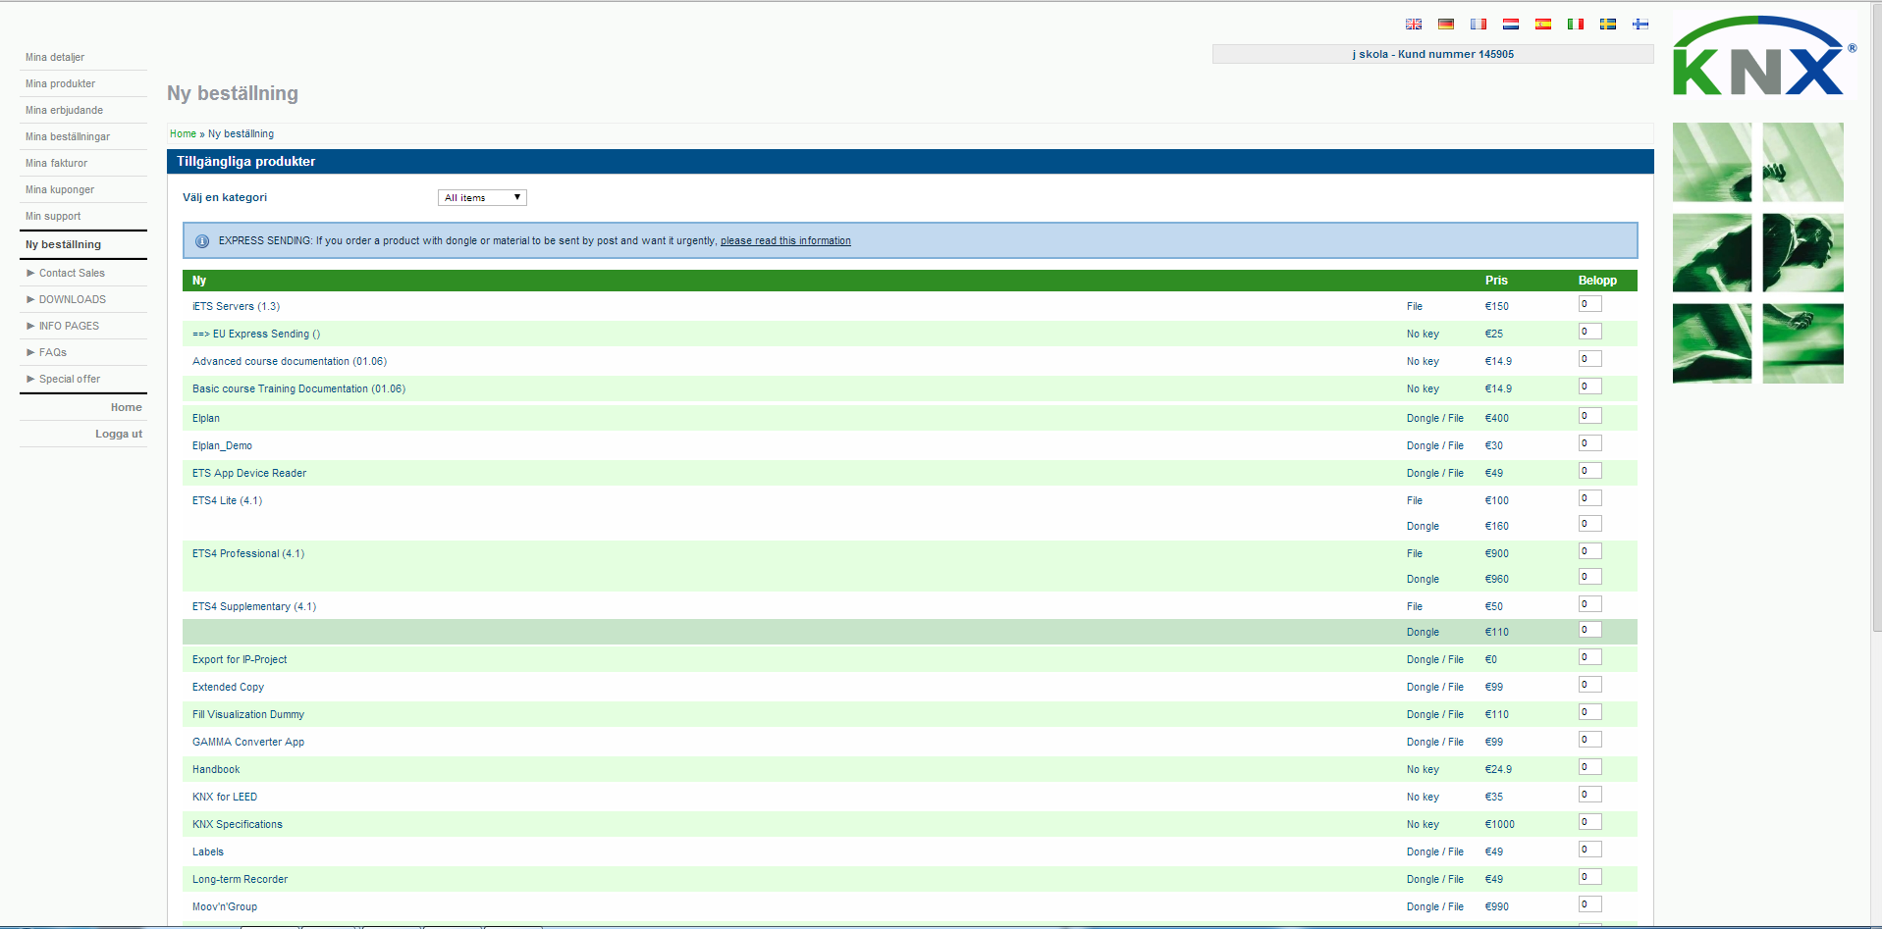Open iETS Servers (1.3) product
The height and width of the screenshot is (929, 1882).
(237, 307)
